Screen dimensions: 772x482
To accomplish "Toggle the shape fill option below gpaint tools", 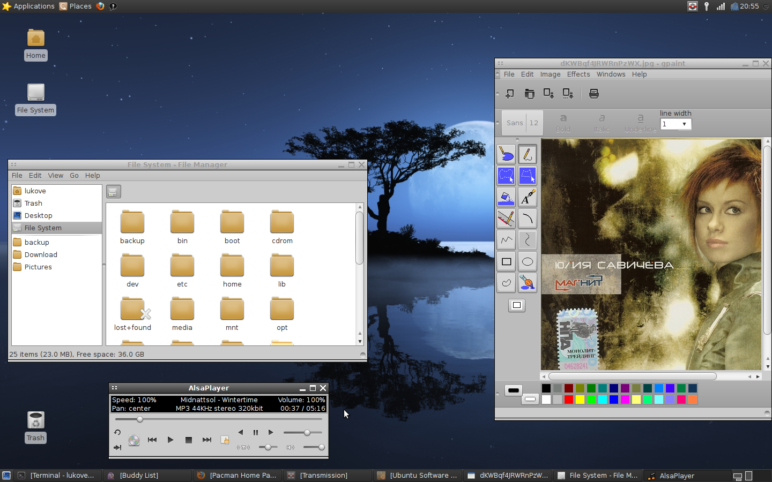I will tap(517, 305).
